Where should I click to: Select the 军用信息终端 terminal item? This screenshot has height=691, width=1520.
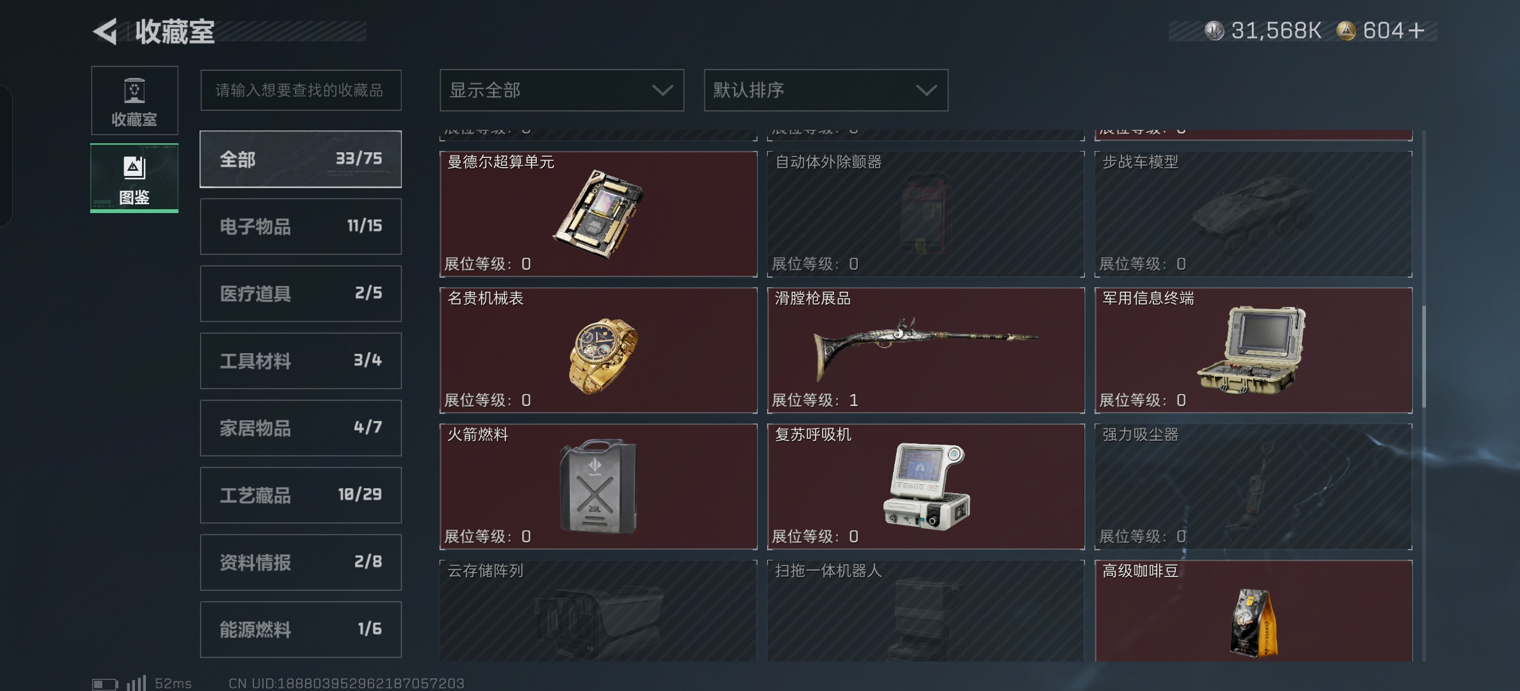pos(1253,350)
